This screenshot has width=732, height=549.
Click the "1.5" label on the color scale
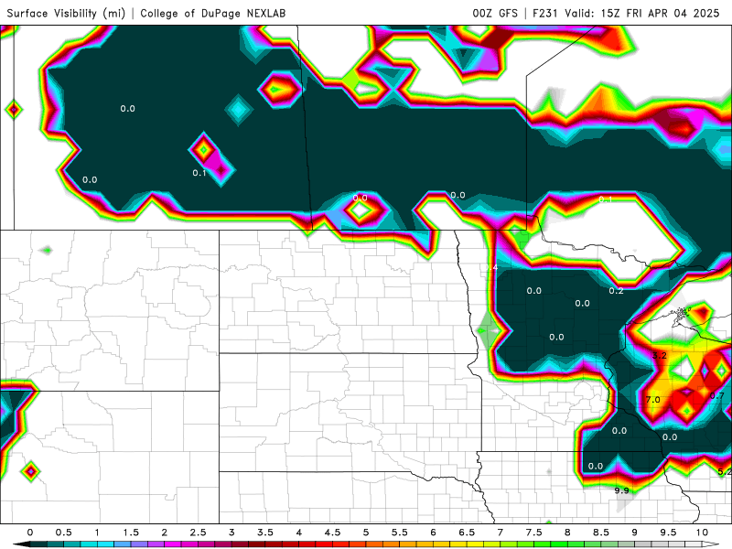pos(131,533)
